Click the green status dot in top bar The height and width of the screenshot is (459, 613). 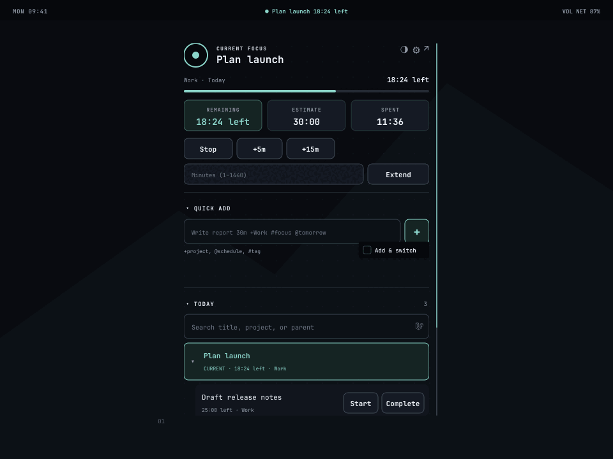pyautogui.click(x=267, y=11)
